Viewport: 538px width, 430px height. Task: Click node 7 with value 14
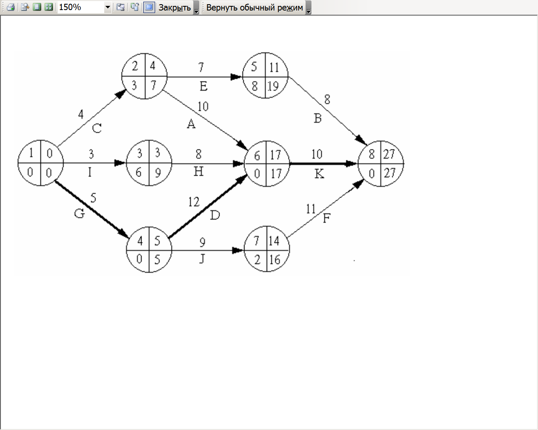click(267, 249)
